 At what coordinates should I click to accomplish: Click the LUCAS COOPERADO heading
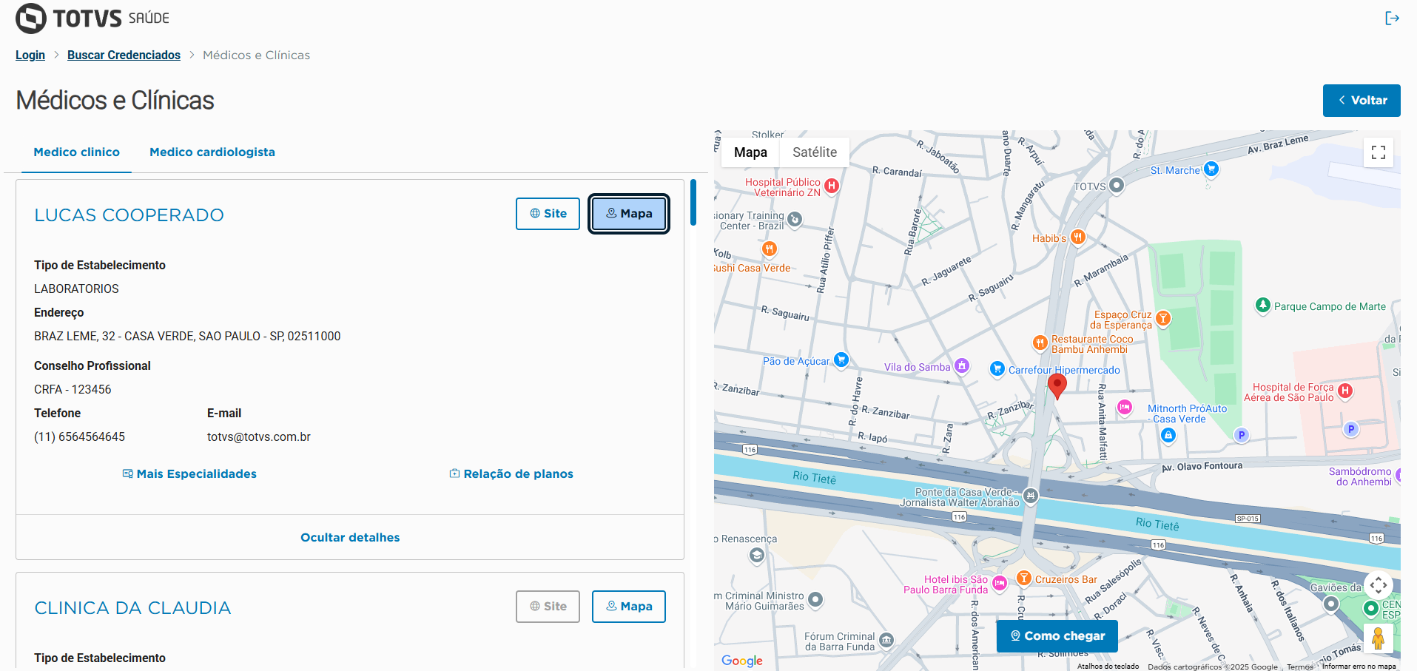coord(129,215)
